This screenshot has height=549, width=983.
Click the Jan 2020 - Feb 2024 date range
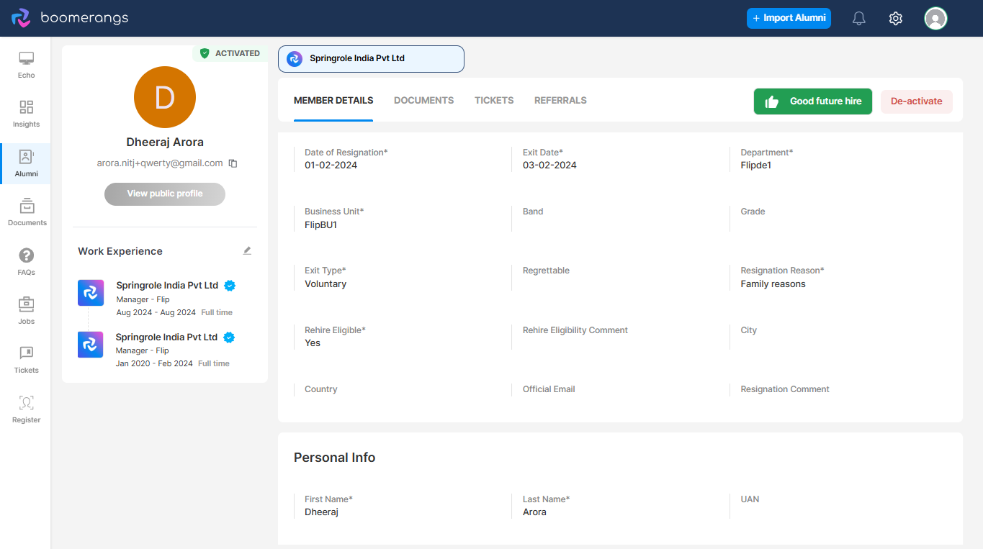point(154,363)
